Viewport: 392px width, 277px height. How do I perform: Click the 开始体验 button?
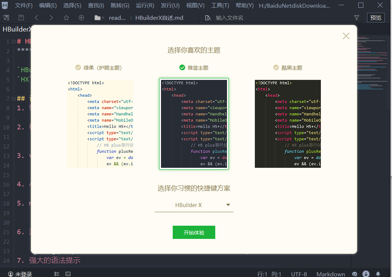point(194,232)
